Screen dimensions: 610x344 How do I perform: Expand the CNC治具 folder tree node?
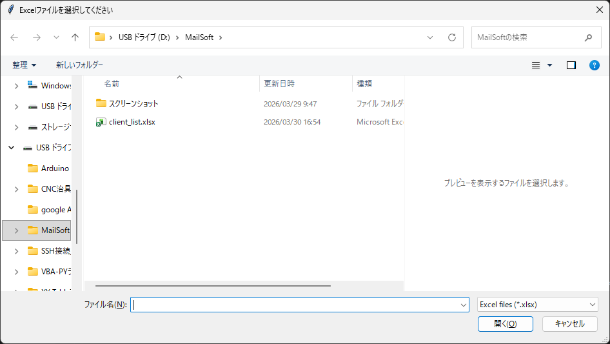click(x=17, y=189)
